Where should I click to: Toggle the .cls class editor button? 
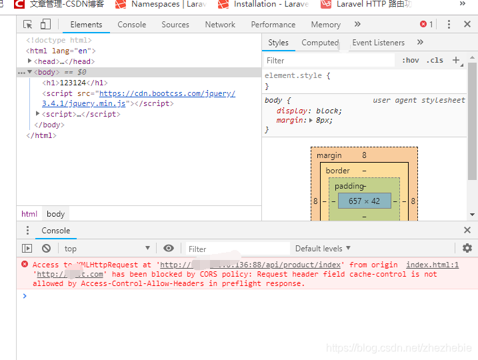[435, 61]
